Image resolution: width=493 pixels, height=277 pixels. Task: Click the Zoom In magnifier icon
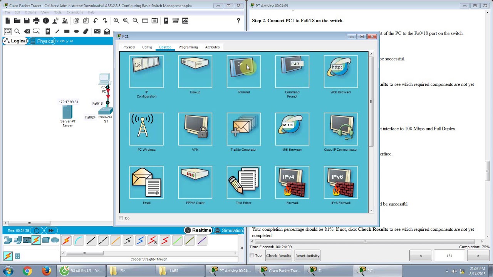[x=116, y=21]
